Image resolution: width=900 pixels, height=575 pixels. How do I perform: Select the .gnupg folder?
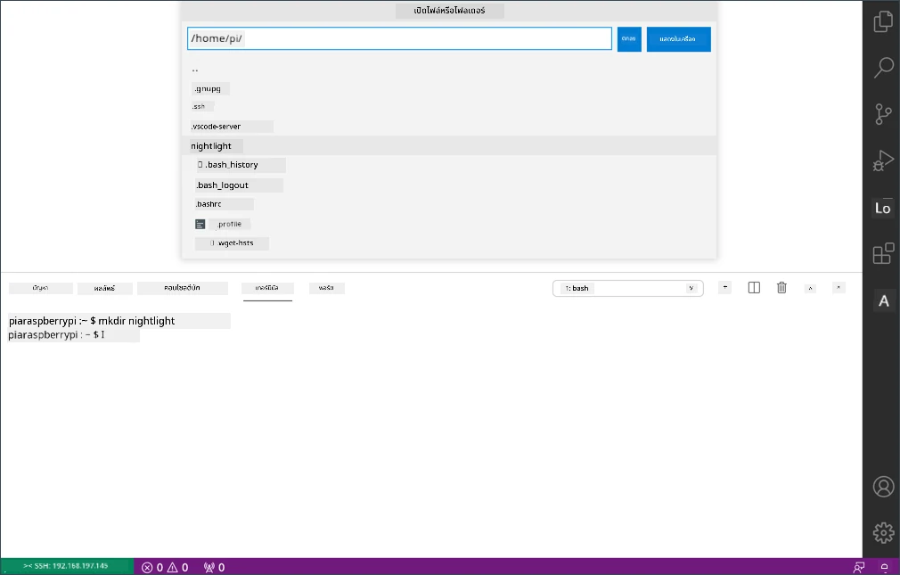click(x=449, y=88)
